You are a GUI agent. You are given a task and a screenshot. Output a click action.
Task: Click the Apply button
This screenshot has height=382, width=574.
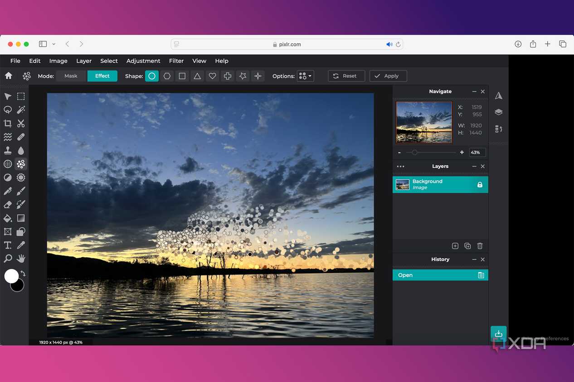click(x=388, y=76)
